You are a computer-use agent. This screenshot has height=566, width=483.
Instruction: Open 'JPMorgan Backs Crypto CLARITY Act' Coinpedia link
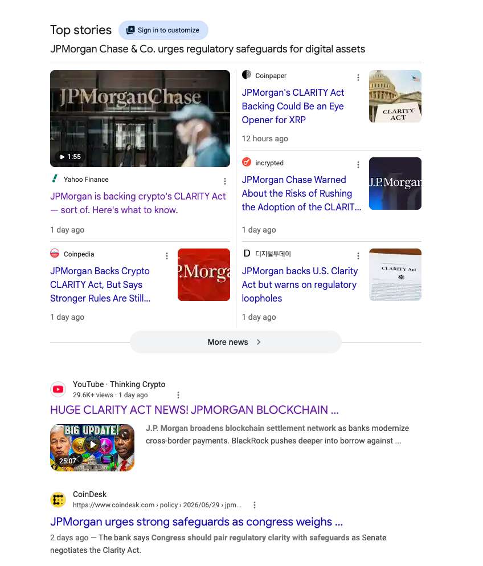(100, 284)
